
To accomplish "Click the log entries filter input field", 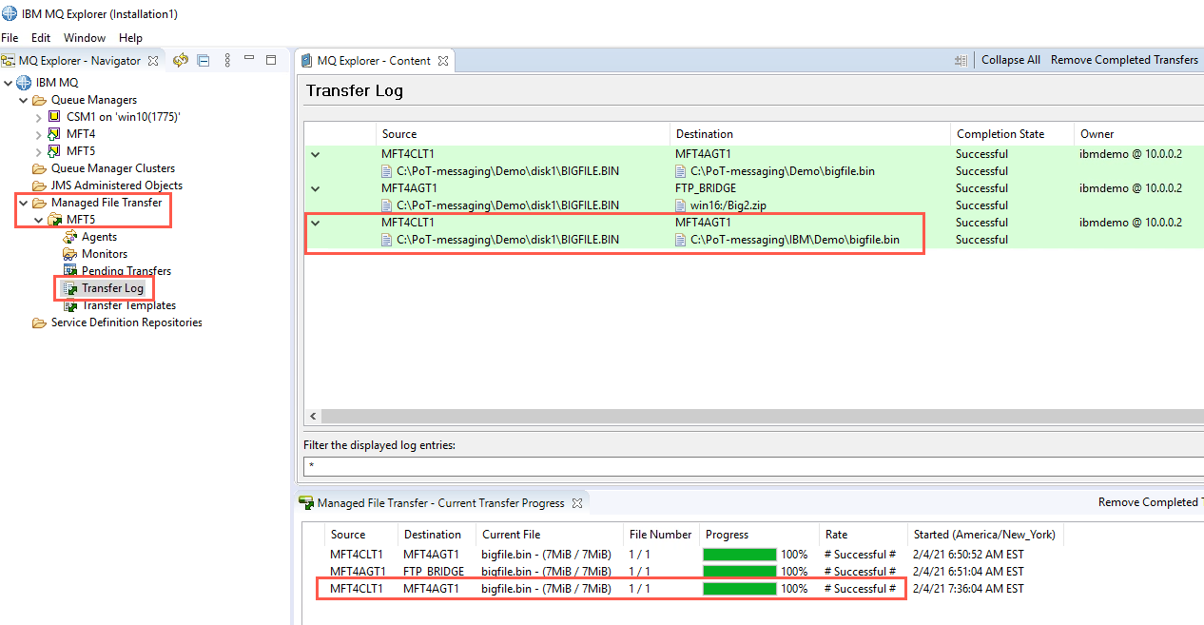I will tap(753, 466).
